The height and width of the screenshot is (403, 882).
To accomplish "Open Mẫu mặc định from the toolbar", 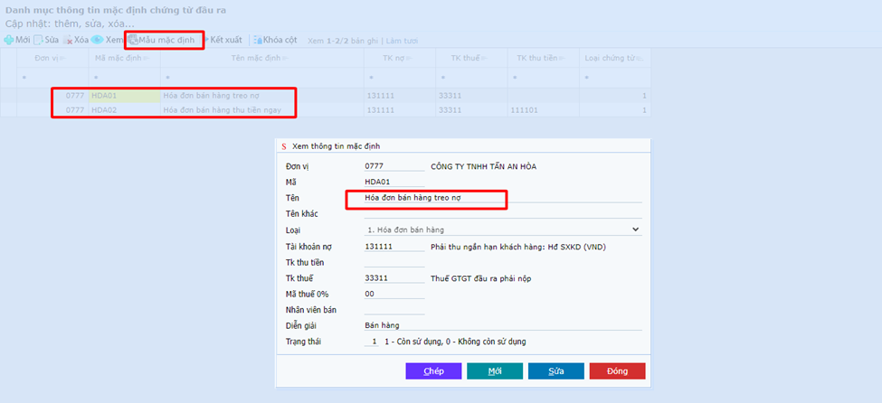I will click(x=165, y=40).
